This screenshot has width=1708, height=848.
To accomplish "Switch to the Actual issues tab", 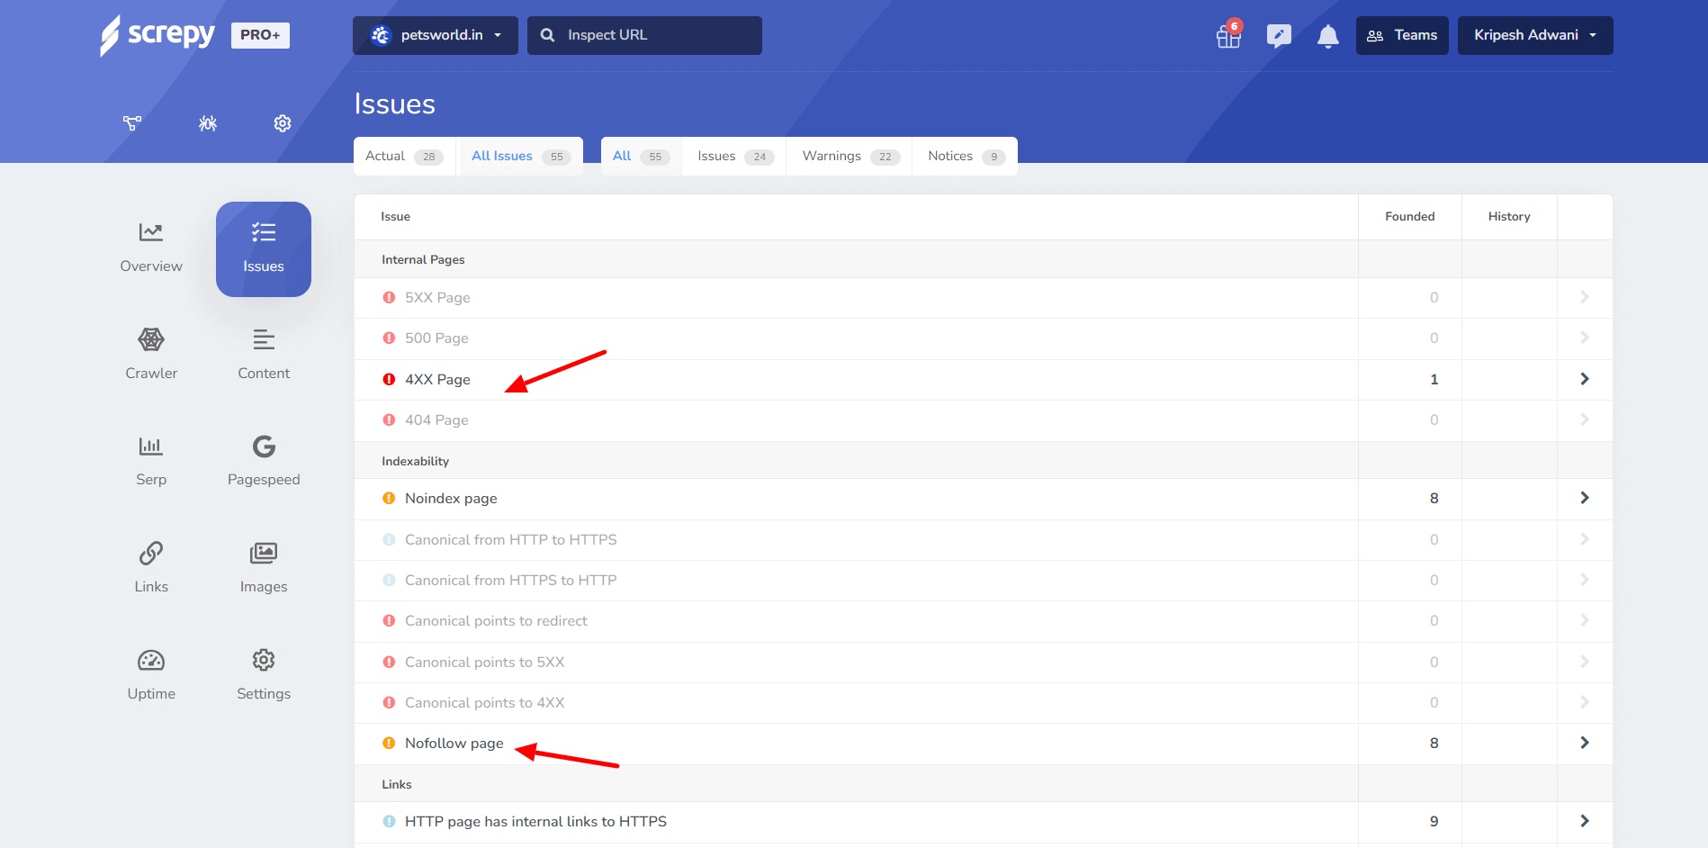I will pos(403,156).
